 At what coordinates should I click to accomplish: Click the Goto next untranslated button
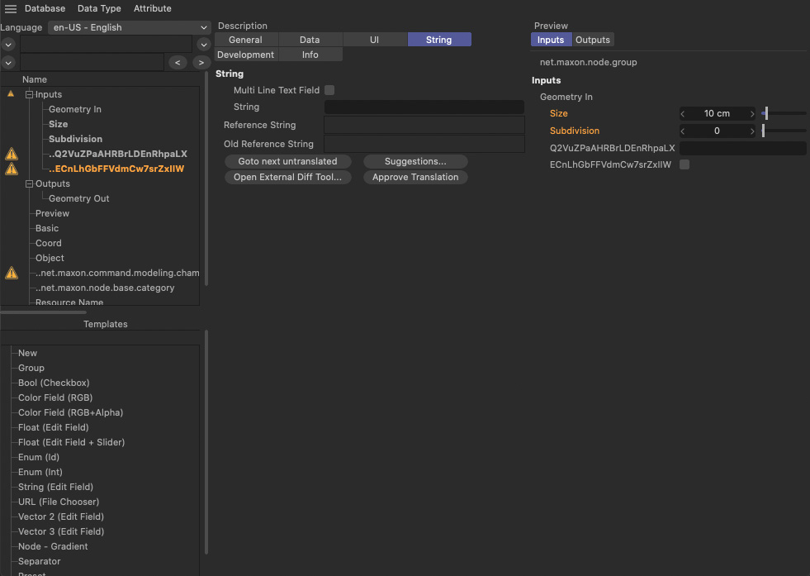tap(287, 161)
